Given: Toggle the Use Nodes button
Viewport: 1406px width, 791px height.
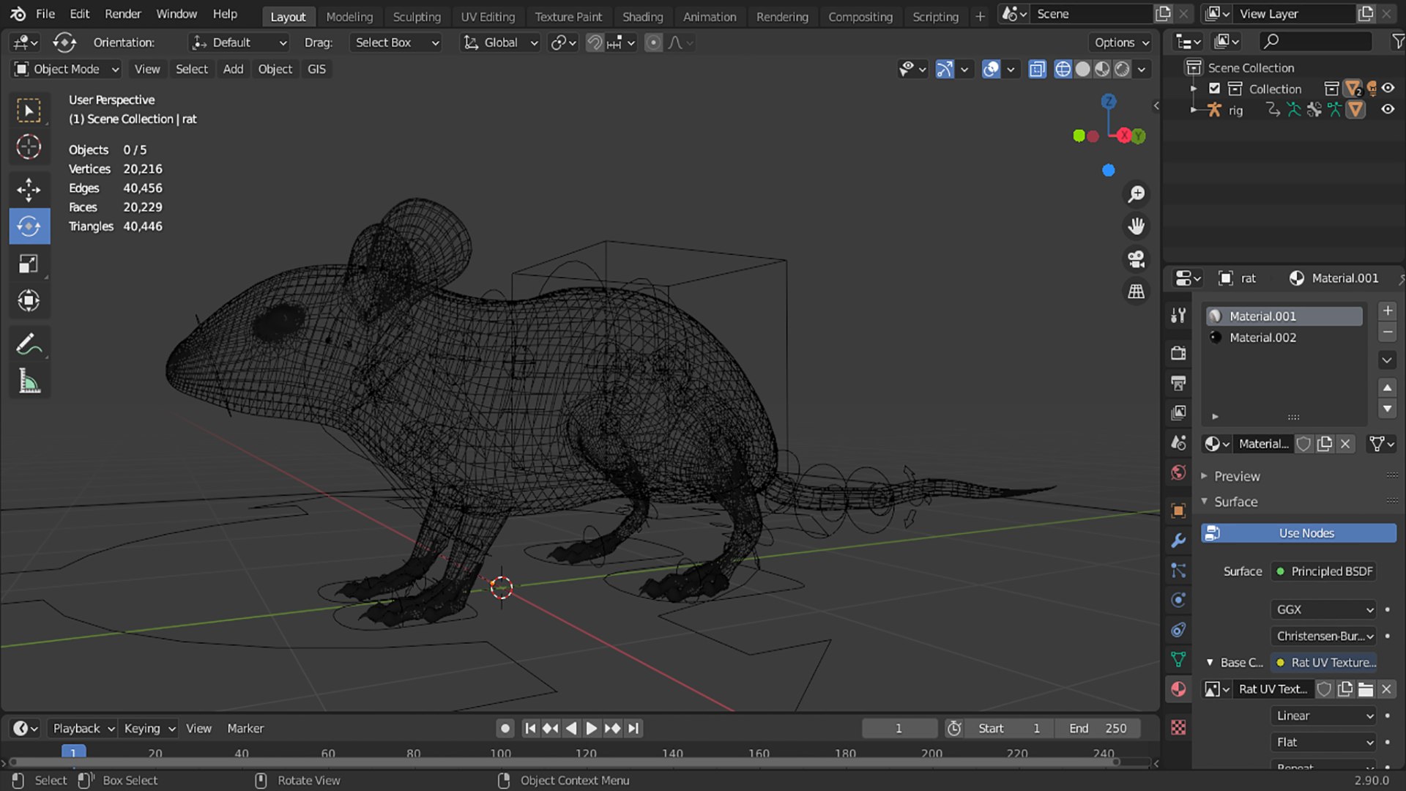Looking at the screenshot, I should pos(1298,533).
